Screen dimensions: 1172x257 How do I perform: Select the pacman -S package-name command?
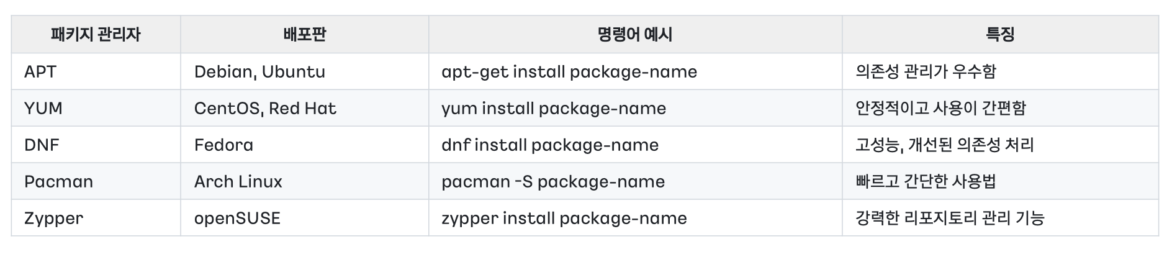553,182
